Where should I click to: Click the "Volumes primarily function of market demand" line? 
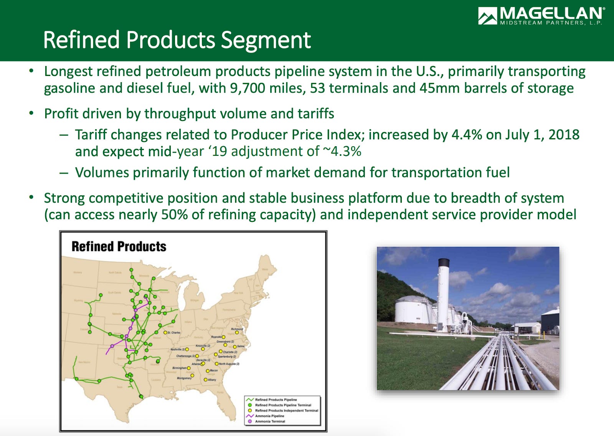tap(292, 173)
